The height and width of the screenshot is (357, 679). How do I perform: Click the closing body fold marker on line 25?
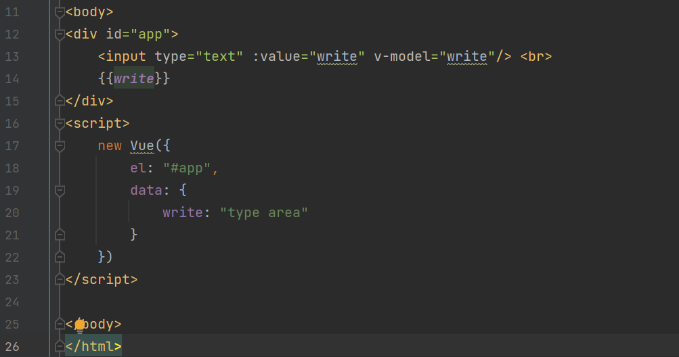60,324
